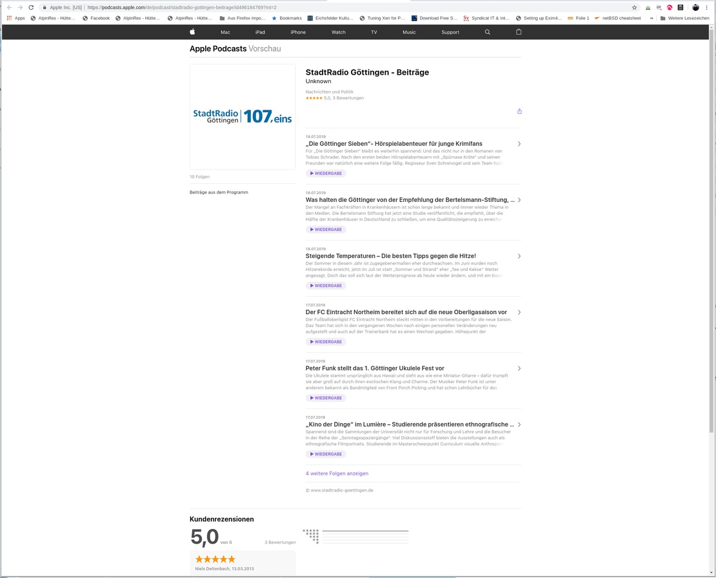The width and height of the screenshot is (716, 578).
Task: Click the padlock site info icon
Action: point(45,7)
